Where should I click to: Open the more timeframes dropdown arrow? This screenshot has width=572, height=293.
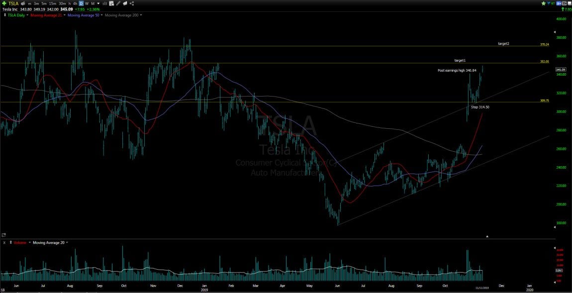pos(98,3)
